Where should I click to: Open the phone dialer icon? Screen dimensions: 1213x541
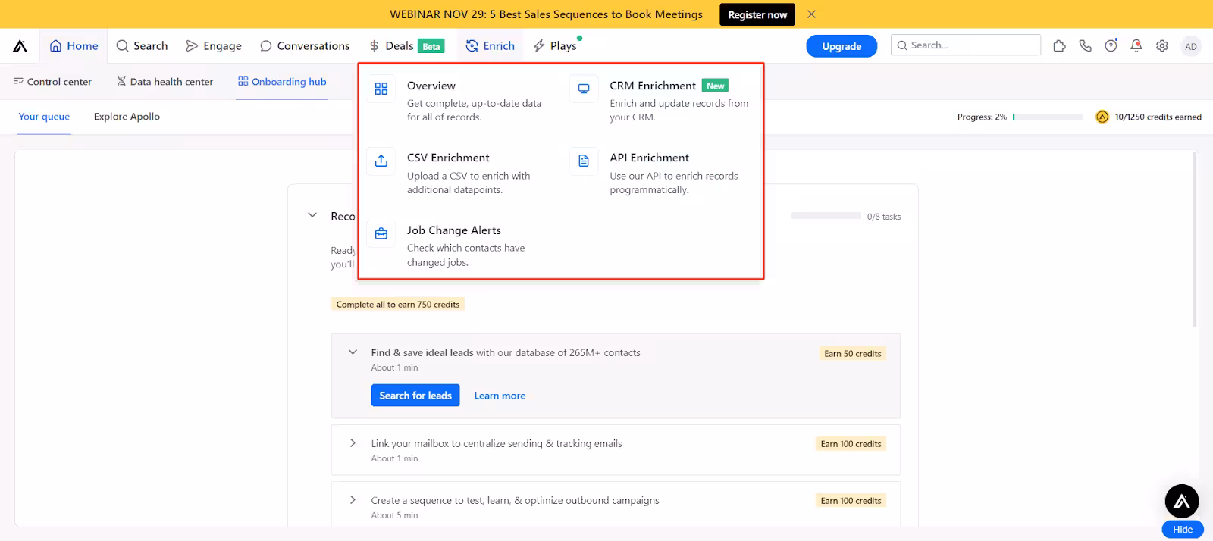pyautogui.click(x=1085, y=46)
